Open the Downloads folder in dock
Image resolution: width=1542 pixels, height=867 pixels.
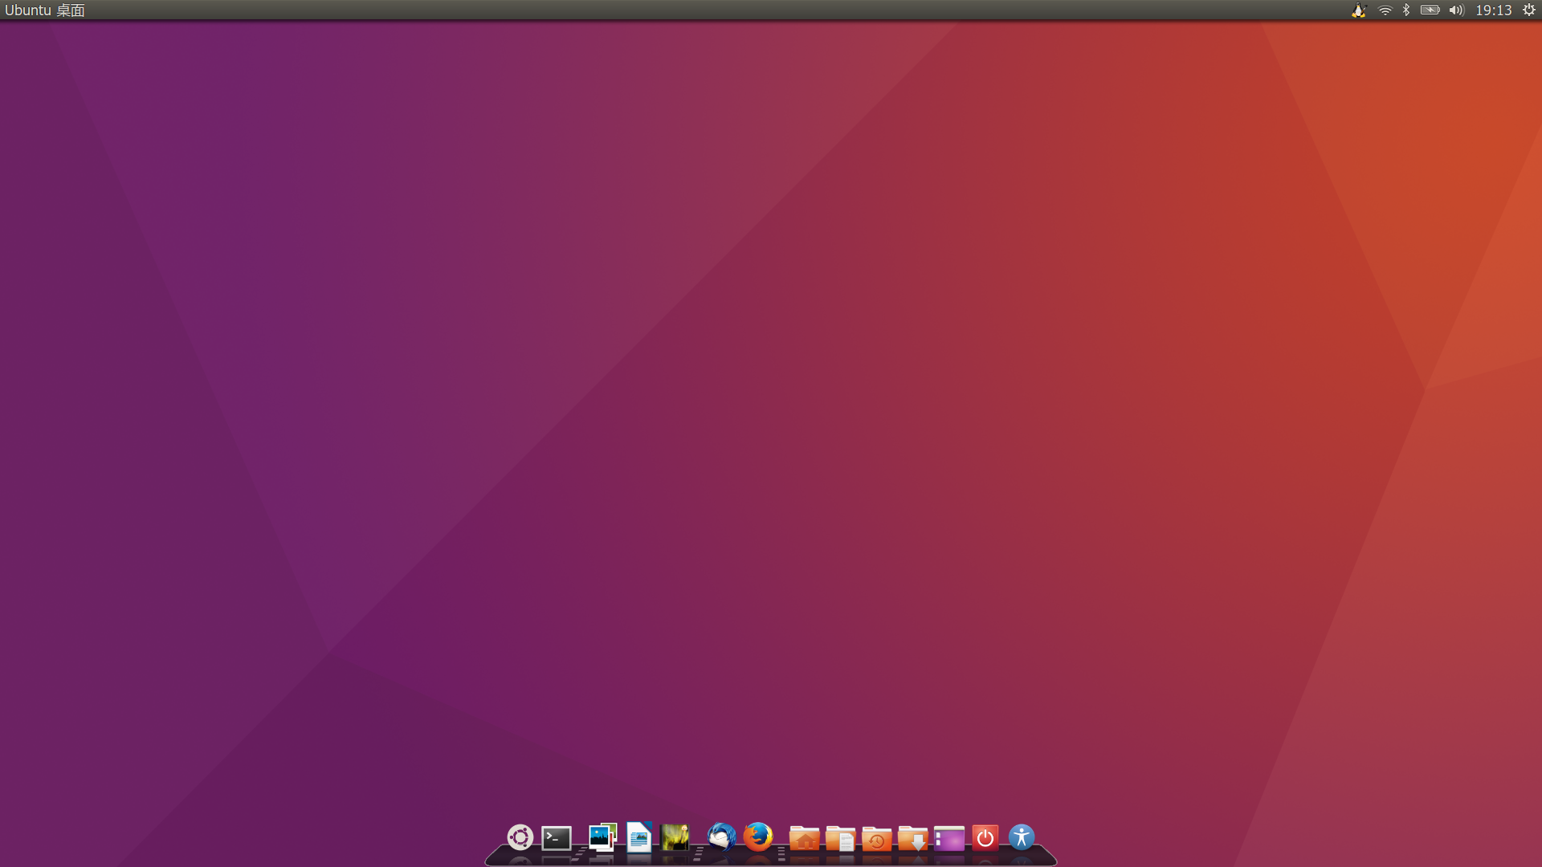click(912, 838)
